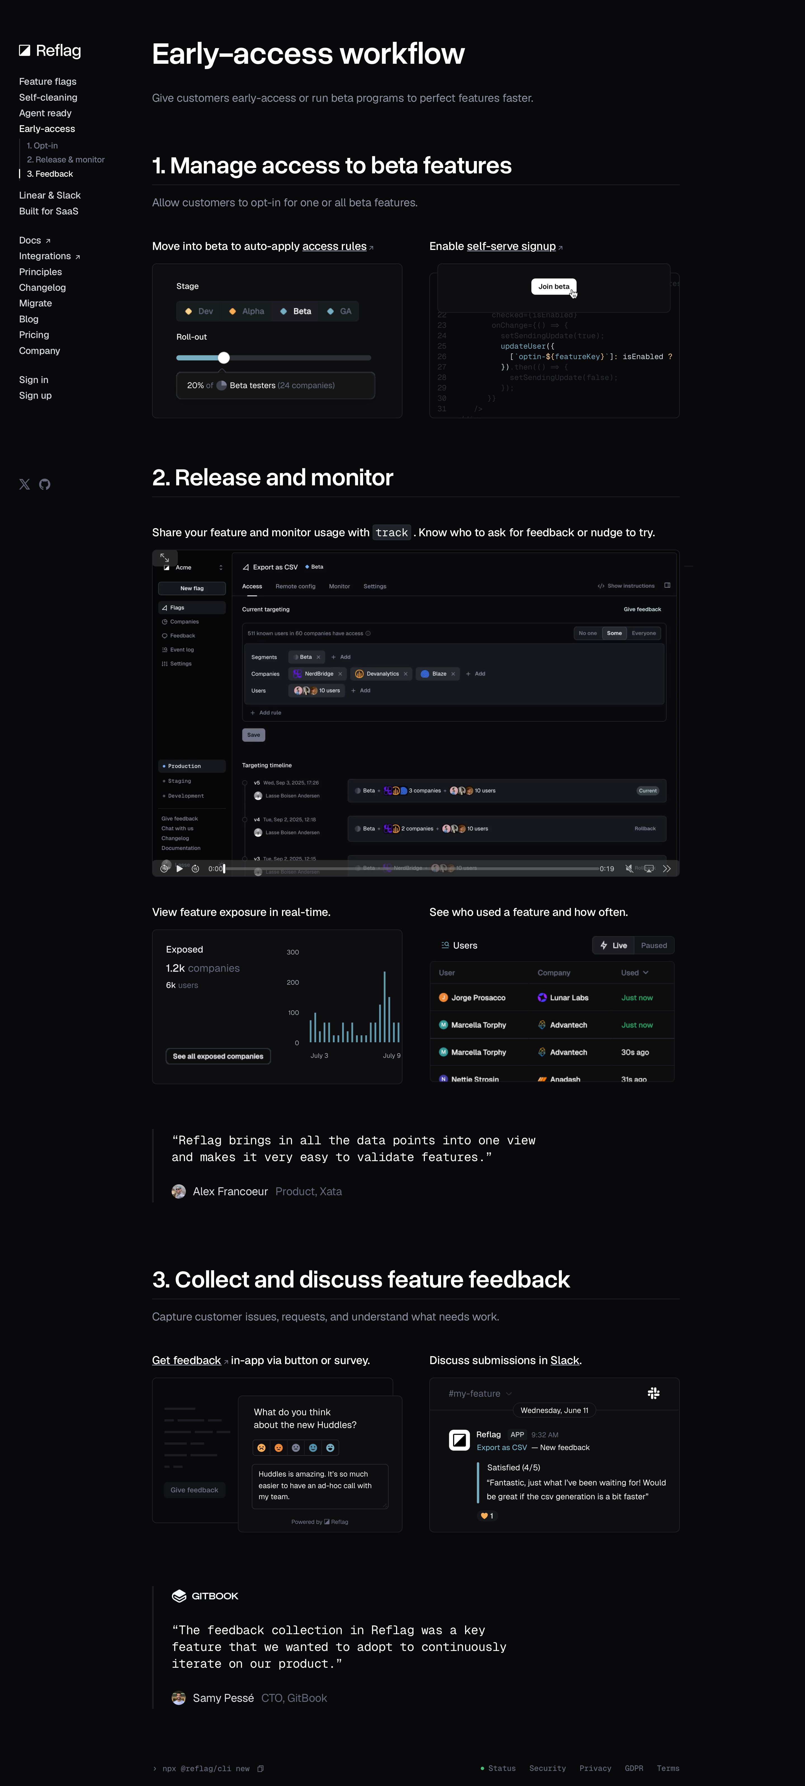Click the video progress scrubber bar

tap(411, 868)
